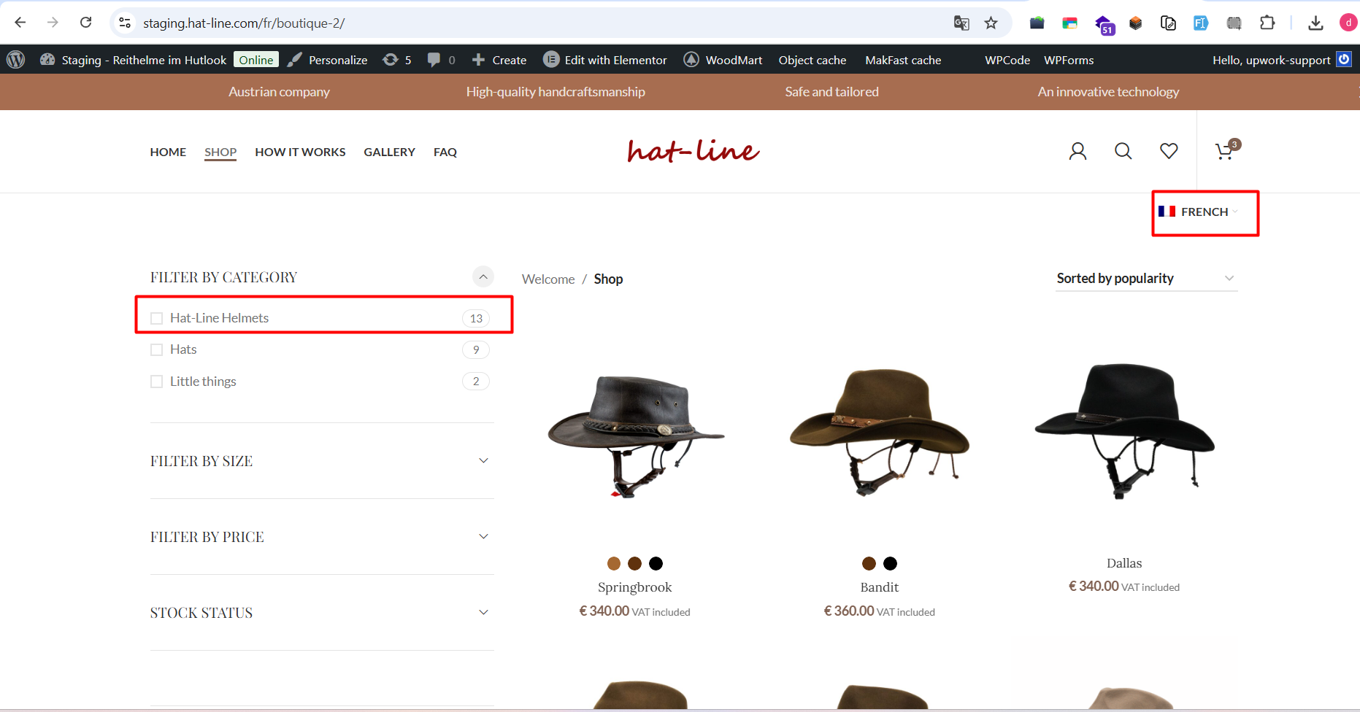Open the wishlist heart icon
This screenshot has height=712, width=1360.
click(x=1169, y=151)
